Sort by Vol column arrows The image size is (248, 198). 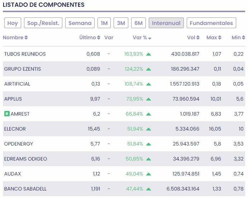click(197, 38)
